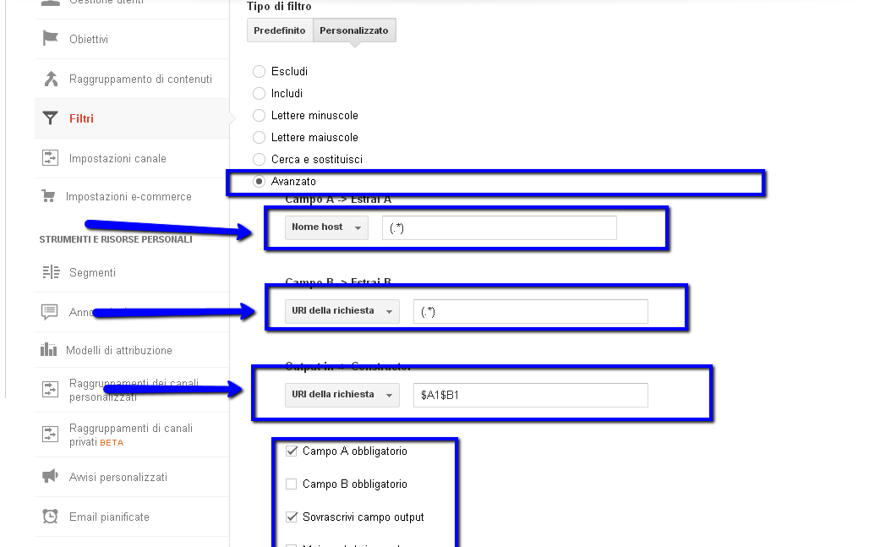This screenshot has height=547, width=869.
Task: Click the Raggruppamento di contenuti icon
Action: tap(51, 79)
